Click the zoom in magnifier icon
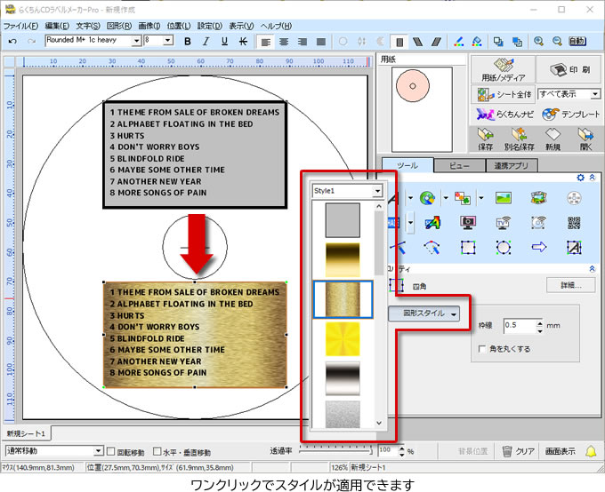This screenshot has width=605, height=492. [539, 41]
